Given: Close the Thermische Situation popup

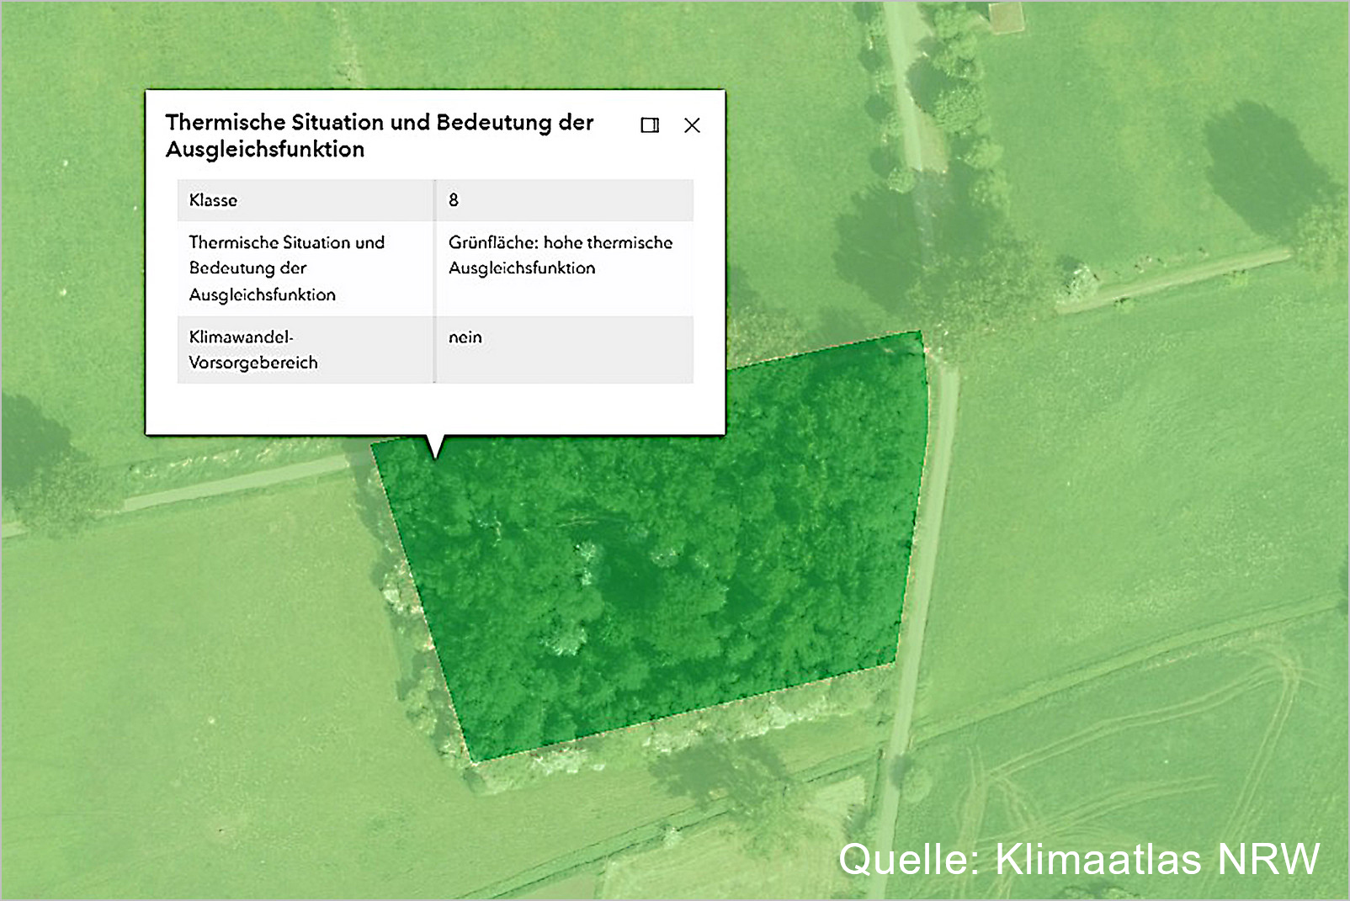Looking at the screenshot, I should [x=692, y=125].
